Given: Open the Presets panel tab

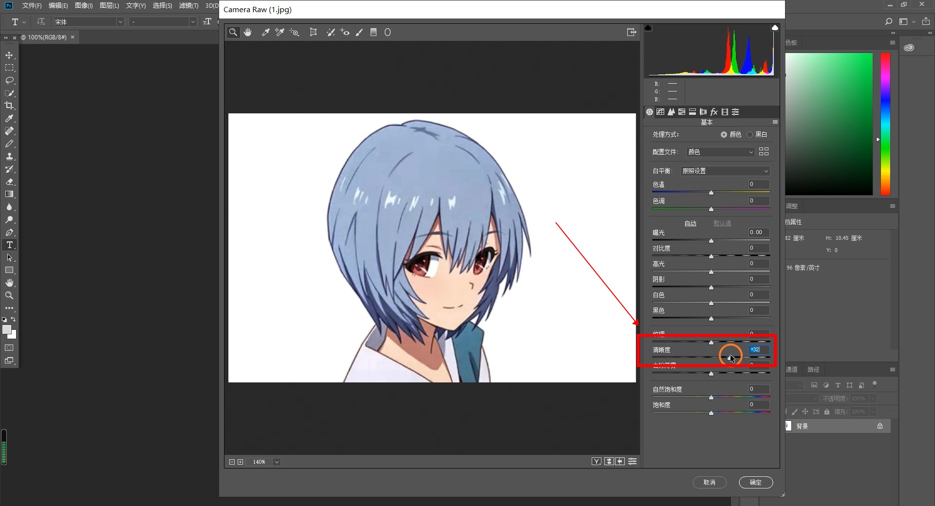Looking at the screenshot, I should 735,112.
